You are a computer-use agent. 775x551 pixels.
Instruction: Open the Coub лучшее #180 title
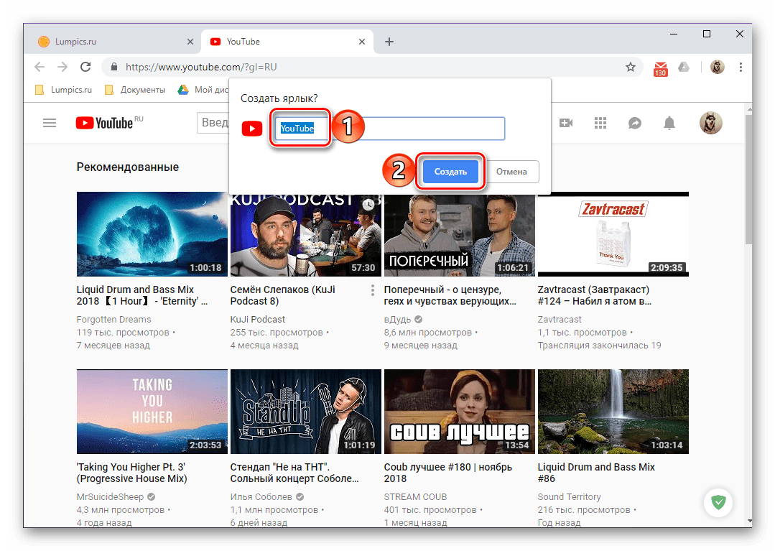point(448,473)
